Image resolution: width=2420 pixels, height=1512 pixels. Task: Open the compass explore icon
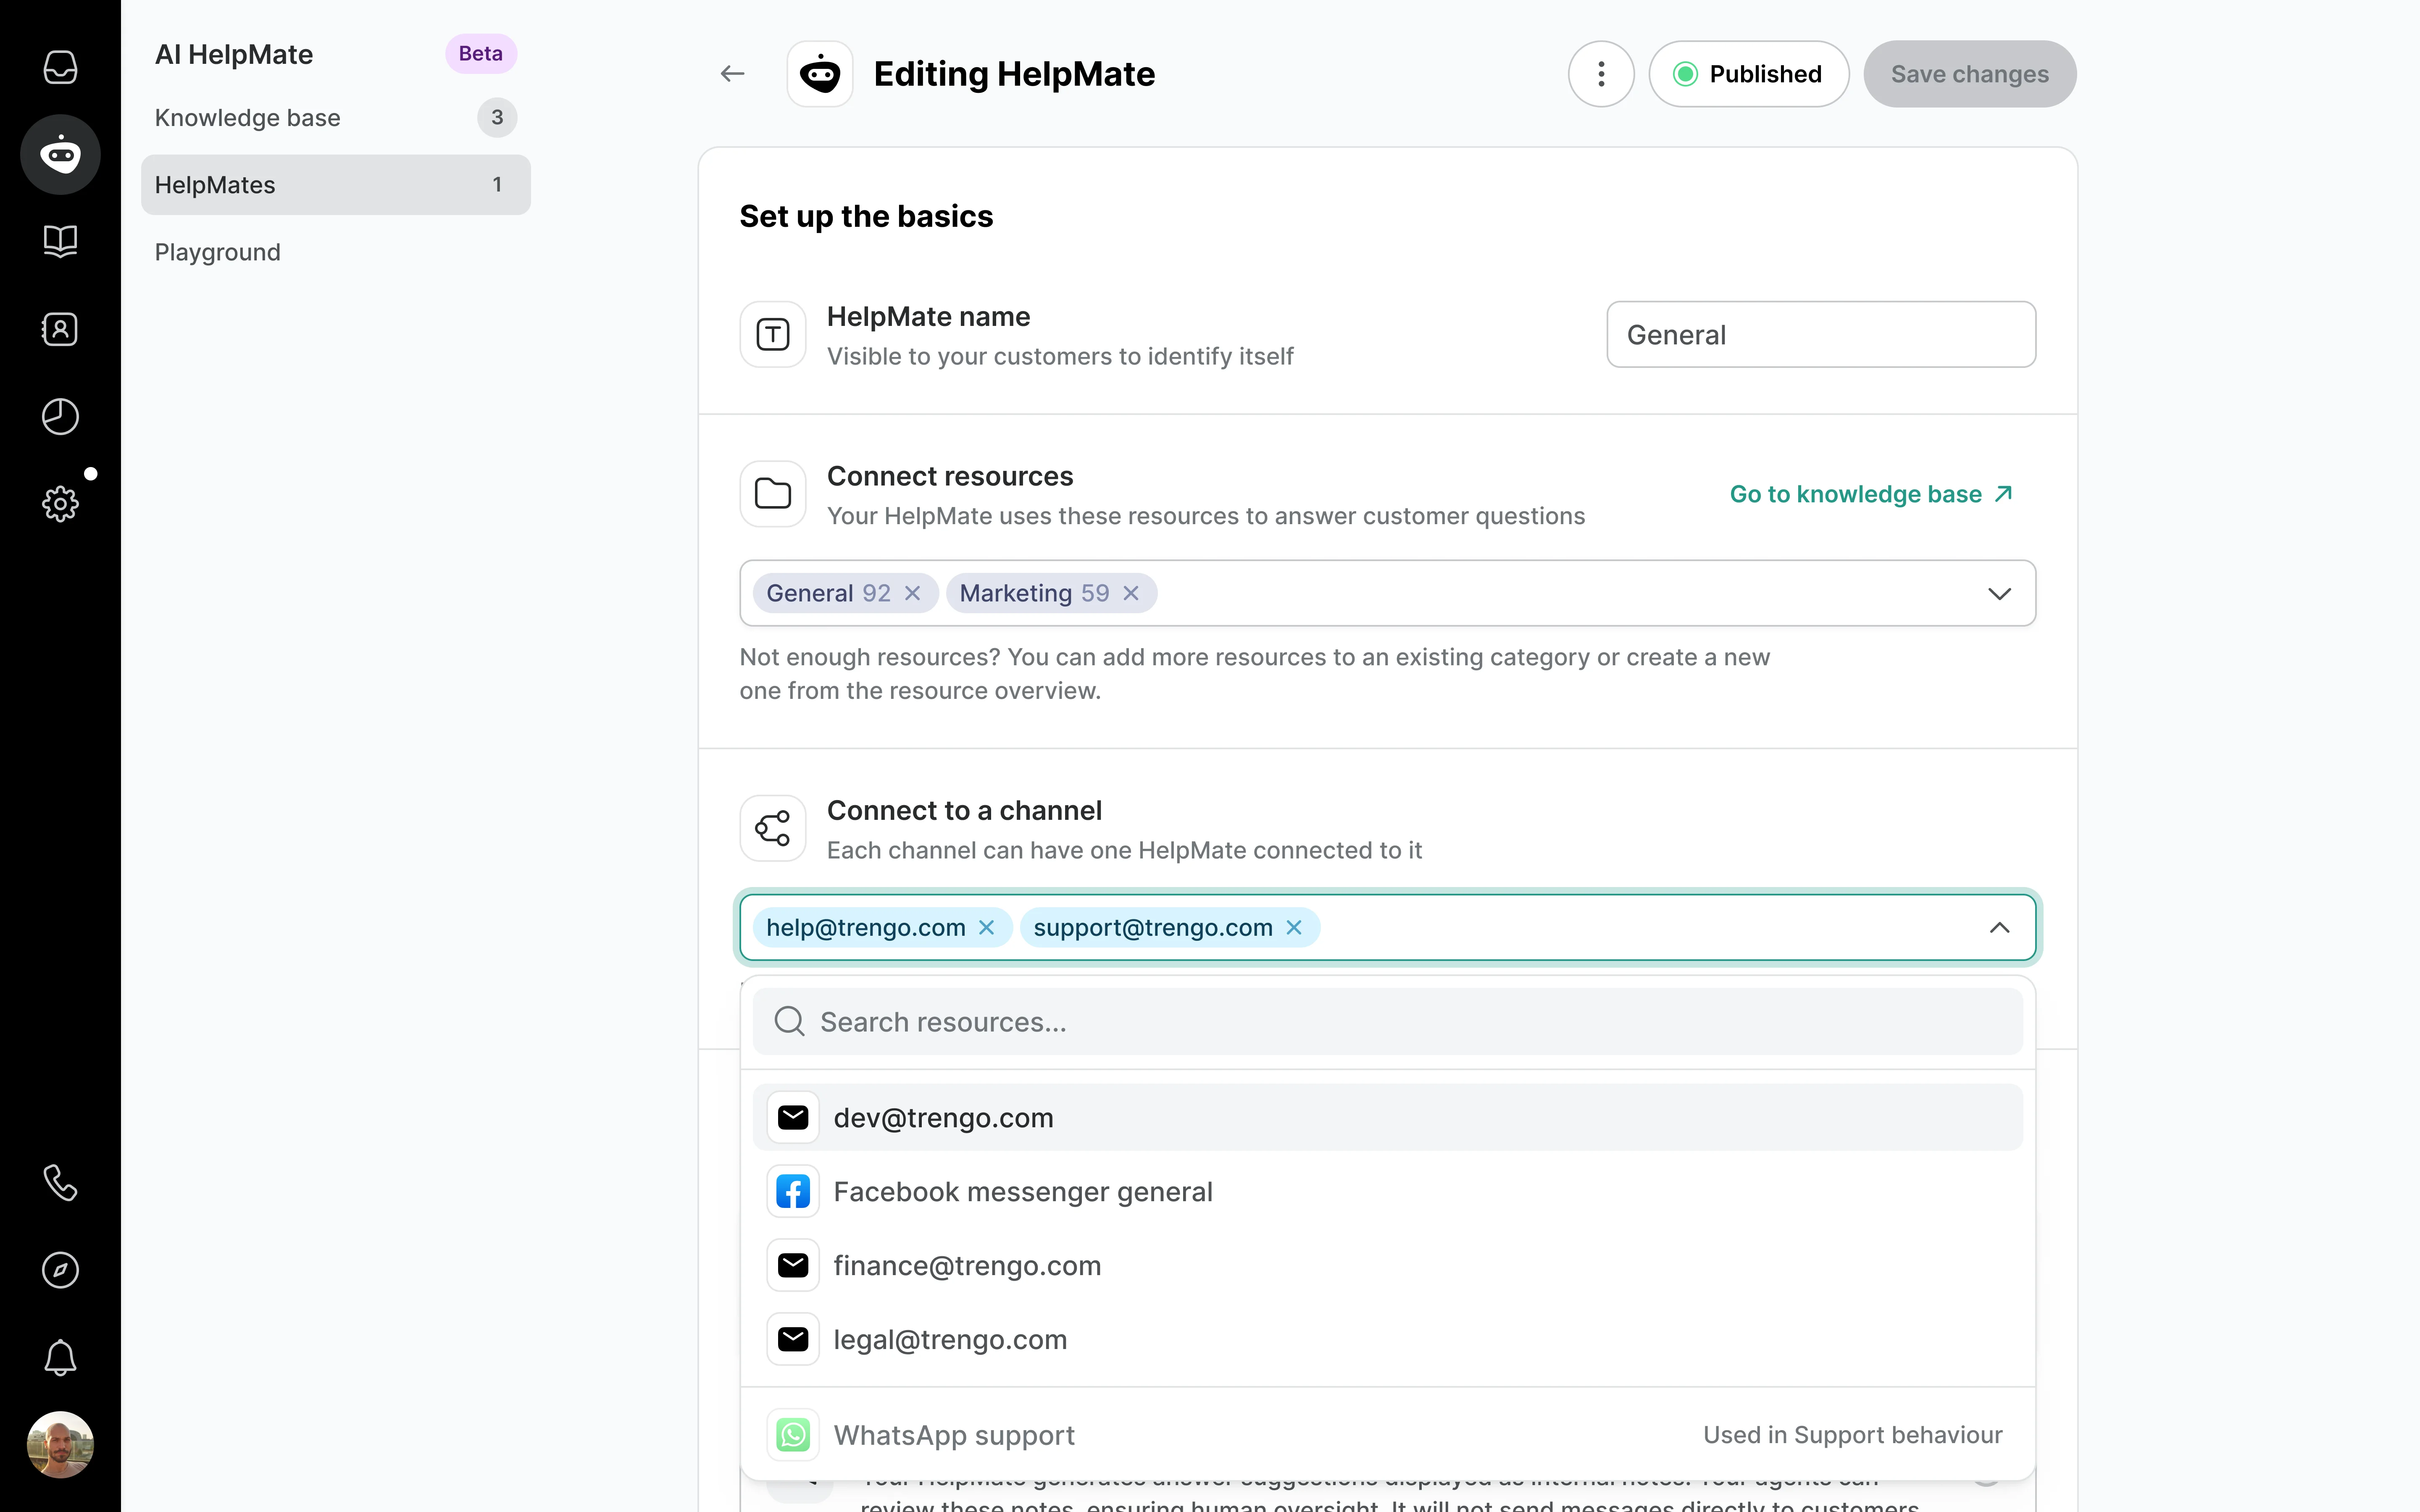click(x=60, y=1270)
